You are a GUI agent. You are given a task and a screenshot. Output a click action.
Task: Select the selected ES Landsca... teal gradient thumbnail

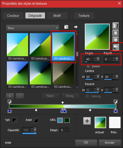tap(63, 46)
